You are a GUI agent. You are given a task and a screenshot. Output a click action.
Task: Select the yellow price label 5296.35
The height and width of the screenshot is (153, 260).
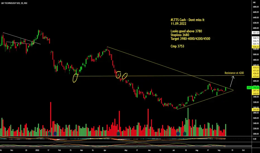point(256,47)
